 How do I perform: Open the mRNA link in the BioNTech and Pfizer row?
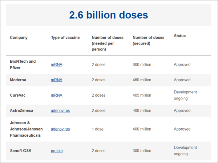point(56,65)
